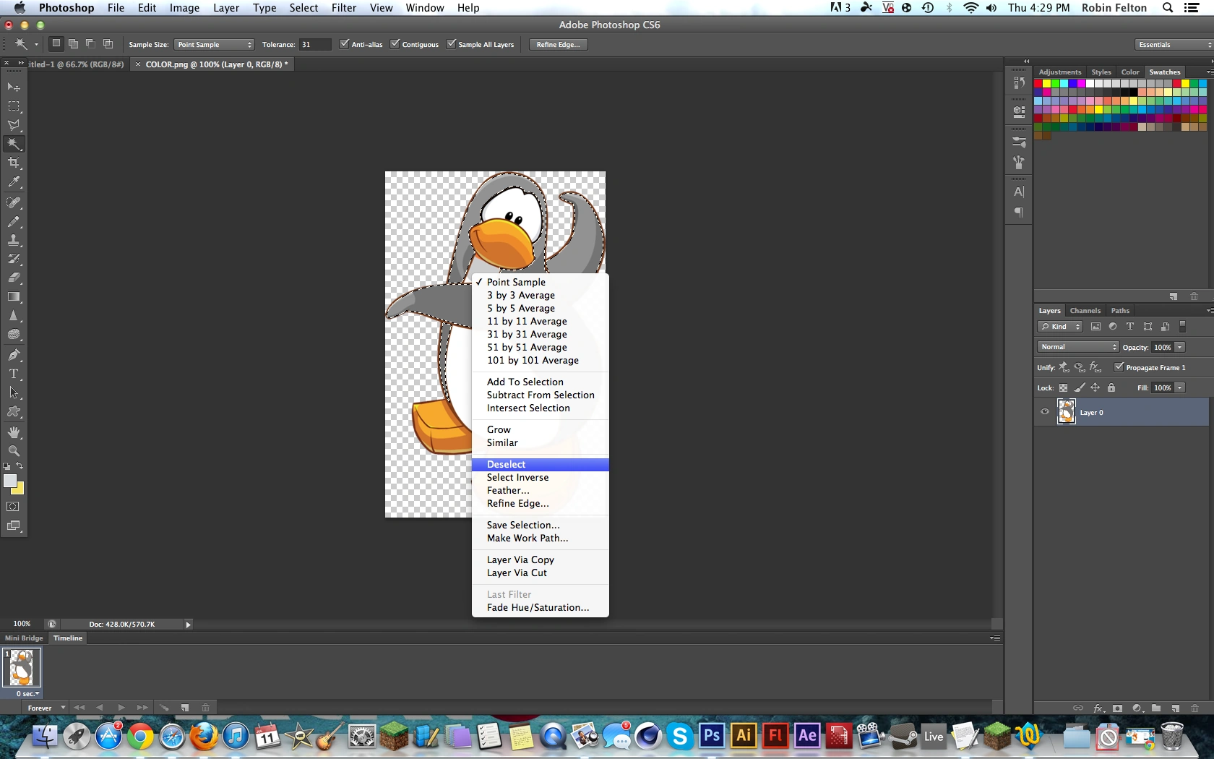The width and height of the screenshot is (1214, 759).
Task: Open the Sample Size dropdown
Action: click(214, 45)
